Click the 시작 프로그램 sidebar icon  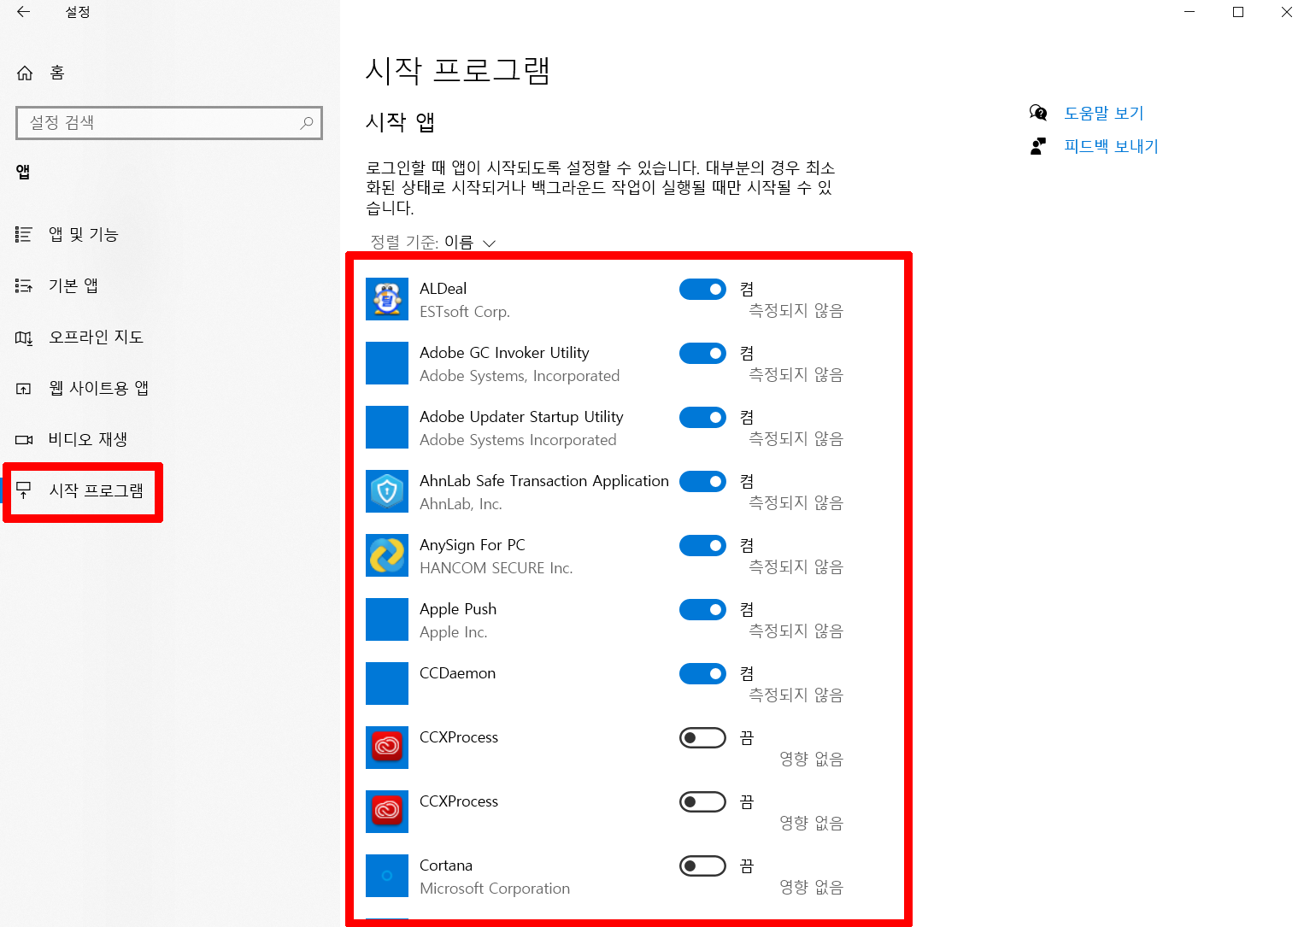(24, 490)
